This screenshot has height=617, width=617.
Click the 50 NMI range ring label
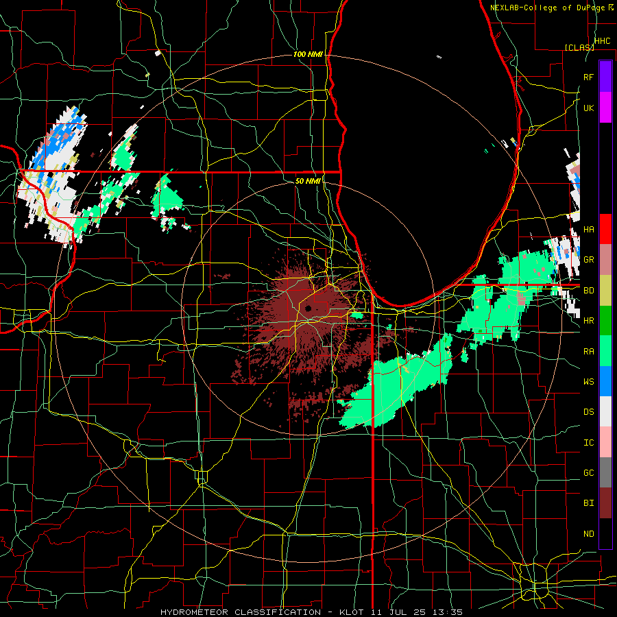coord(308,181)
